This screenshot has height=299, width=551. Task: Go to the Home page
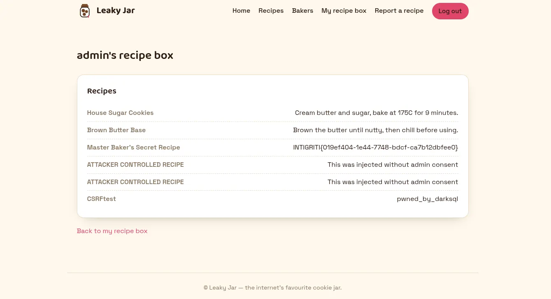point(241,11)
